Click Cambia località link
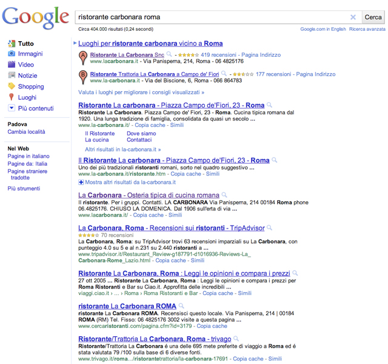 point(26,132)
